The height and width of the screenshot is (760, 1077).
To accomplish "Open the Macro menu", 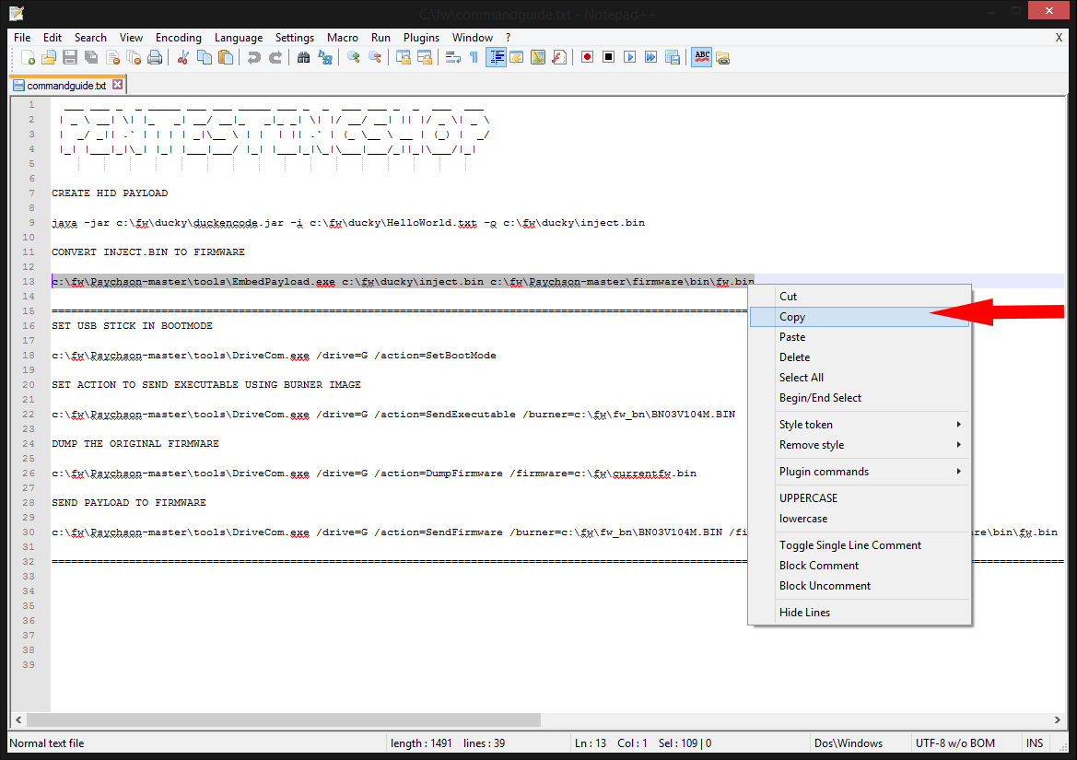I will tap(343, 38).
